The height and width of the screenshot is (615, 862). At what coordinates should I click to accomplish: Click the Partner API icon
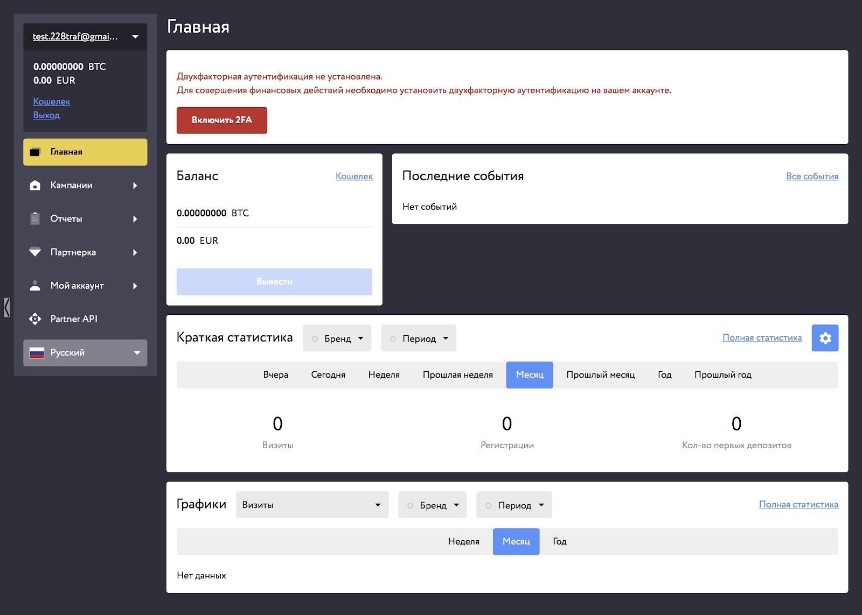coord(35,319)
